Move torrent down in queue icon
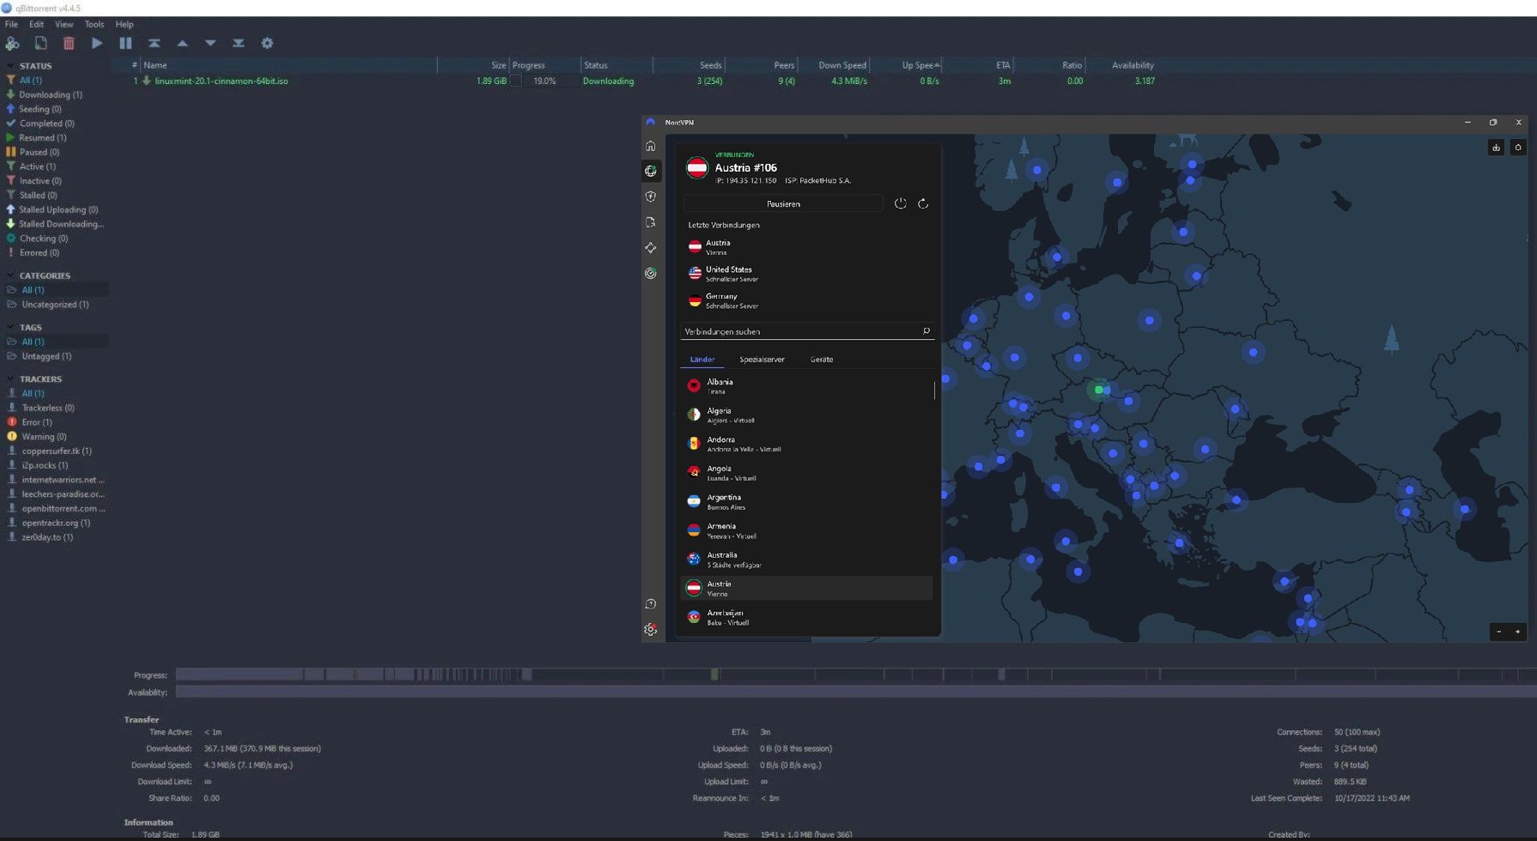The height and width of the screenshot is (841, 1537). click(210, 43)
